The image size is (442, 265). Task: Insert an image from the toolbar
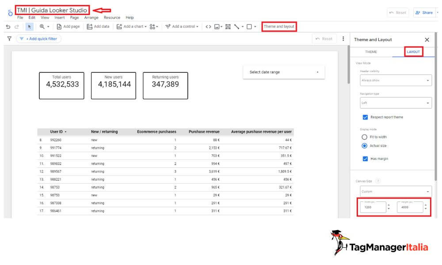tap(217, 27)
